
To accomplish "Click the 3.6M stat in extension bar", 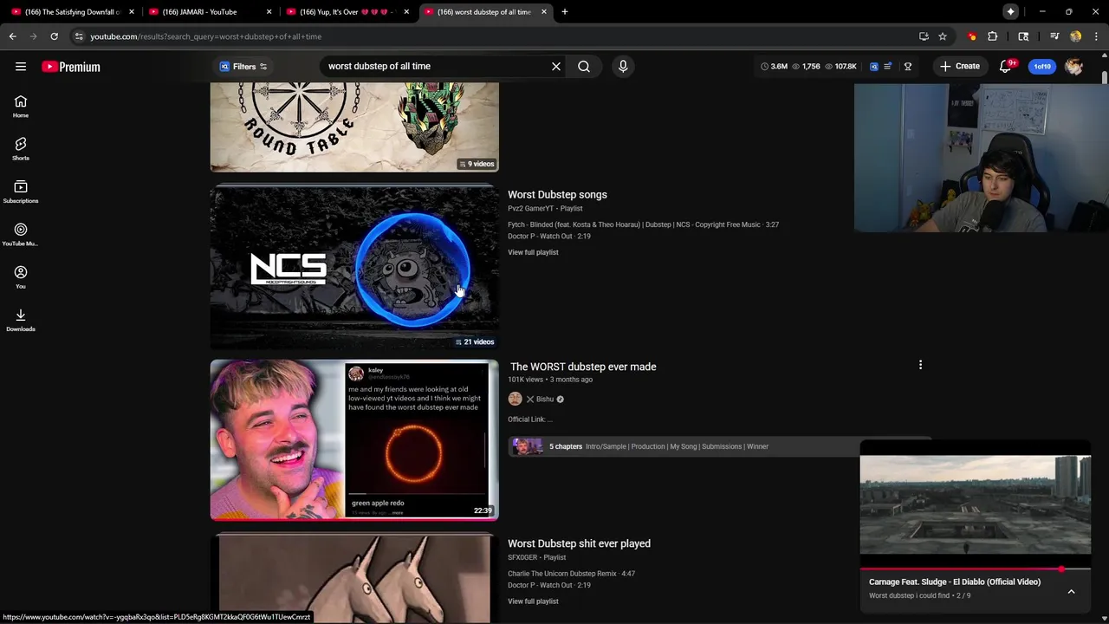I will tap(774, 67).
